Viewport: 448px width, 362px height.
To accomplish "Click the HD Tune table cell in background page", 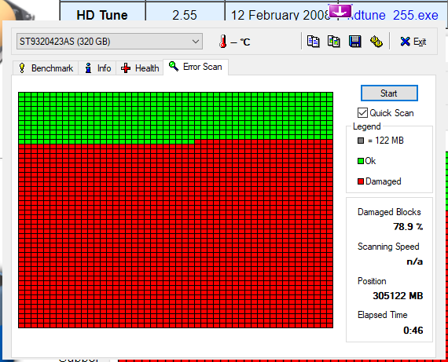I will (x=102, y=13).
